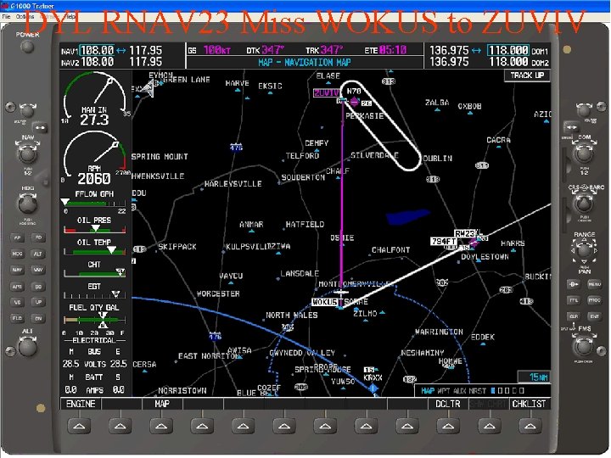Click the 15NM map range indicator
This screenshot has height=458, width=611.
(534, 377)
